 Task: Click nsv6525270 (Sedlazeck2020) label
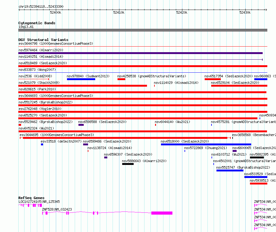coord(43,115)
